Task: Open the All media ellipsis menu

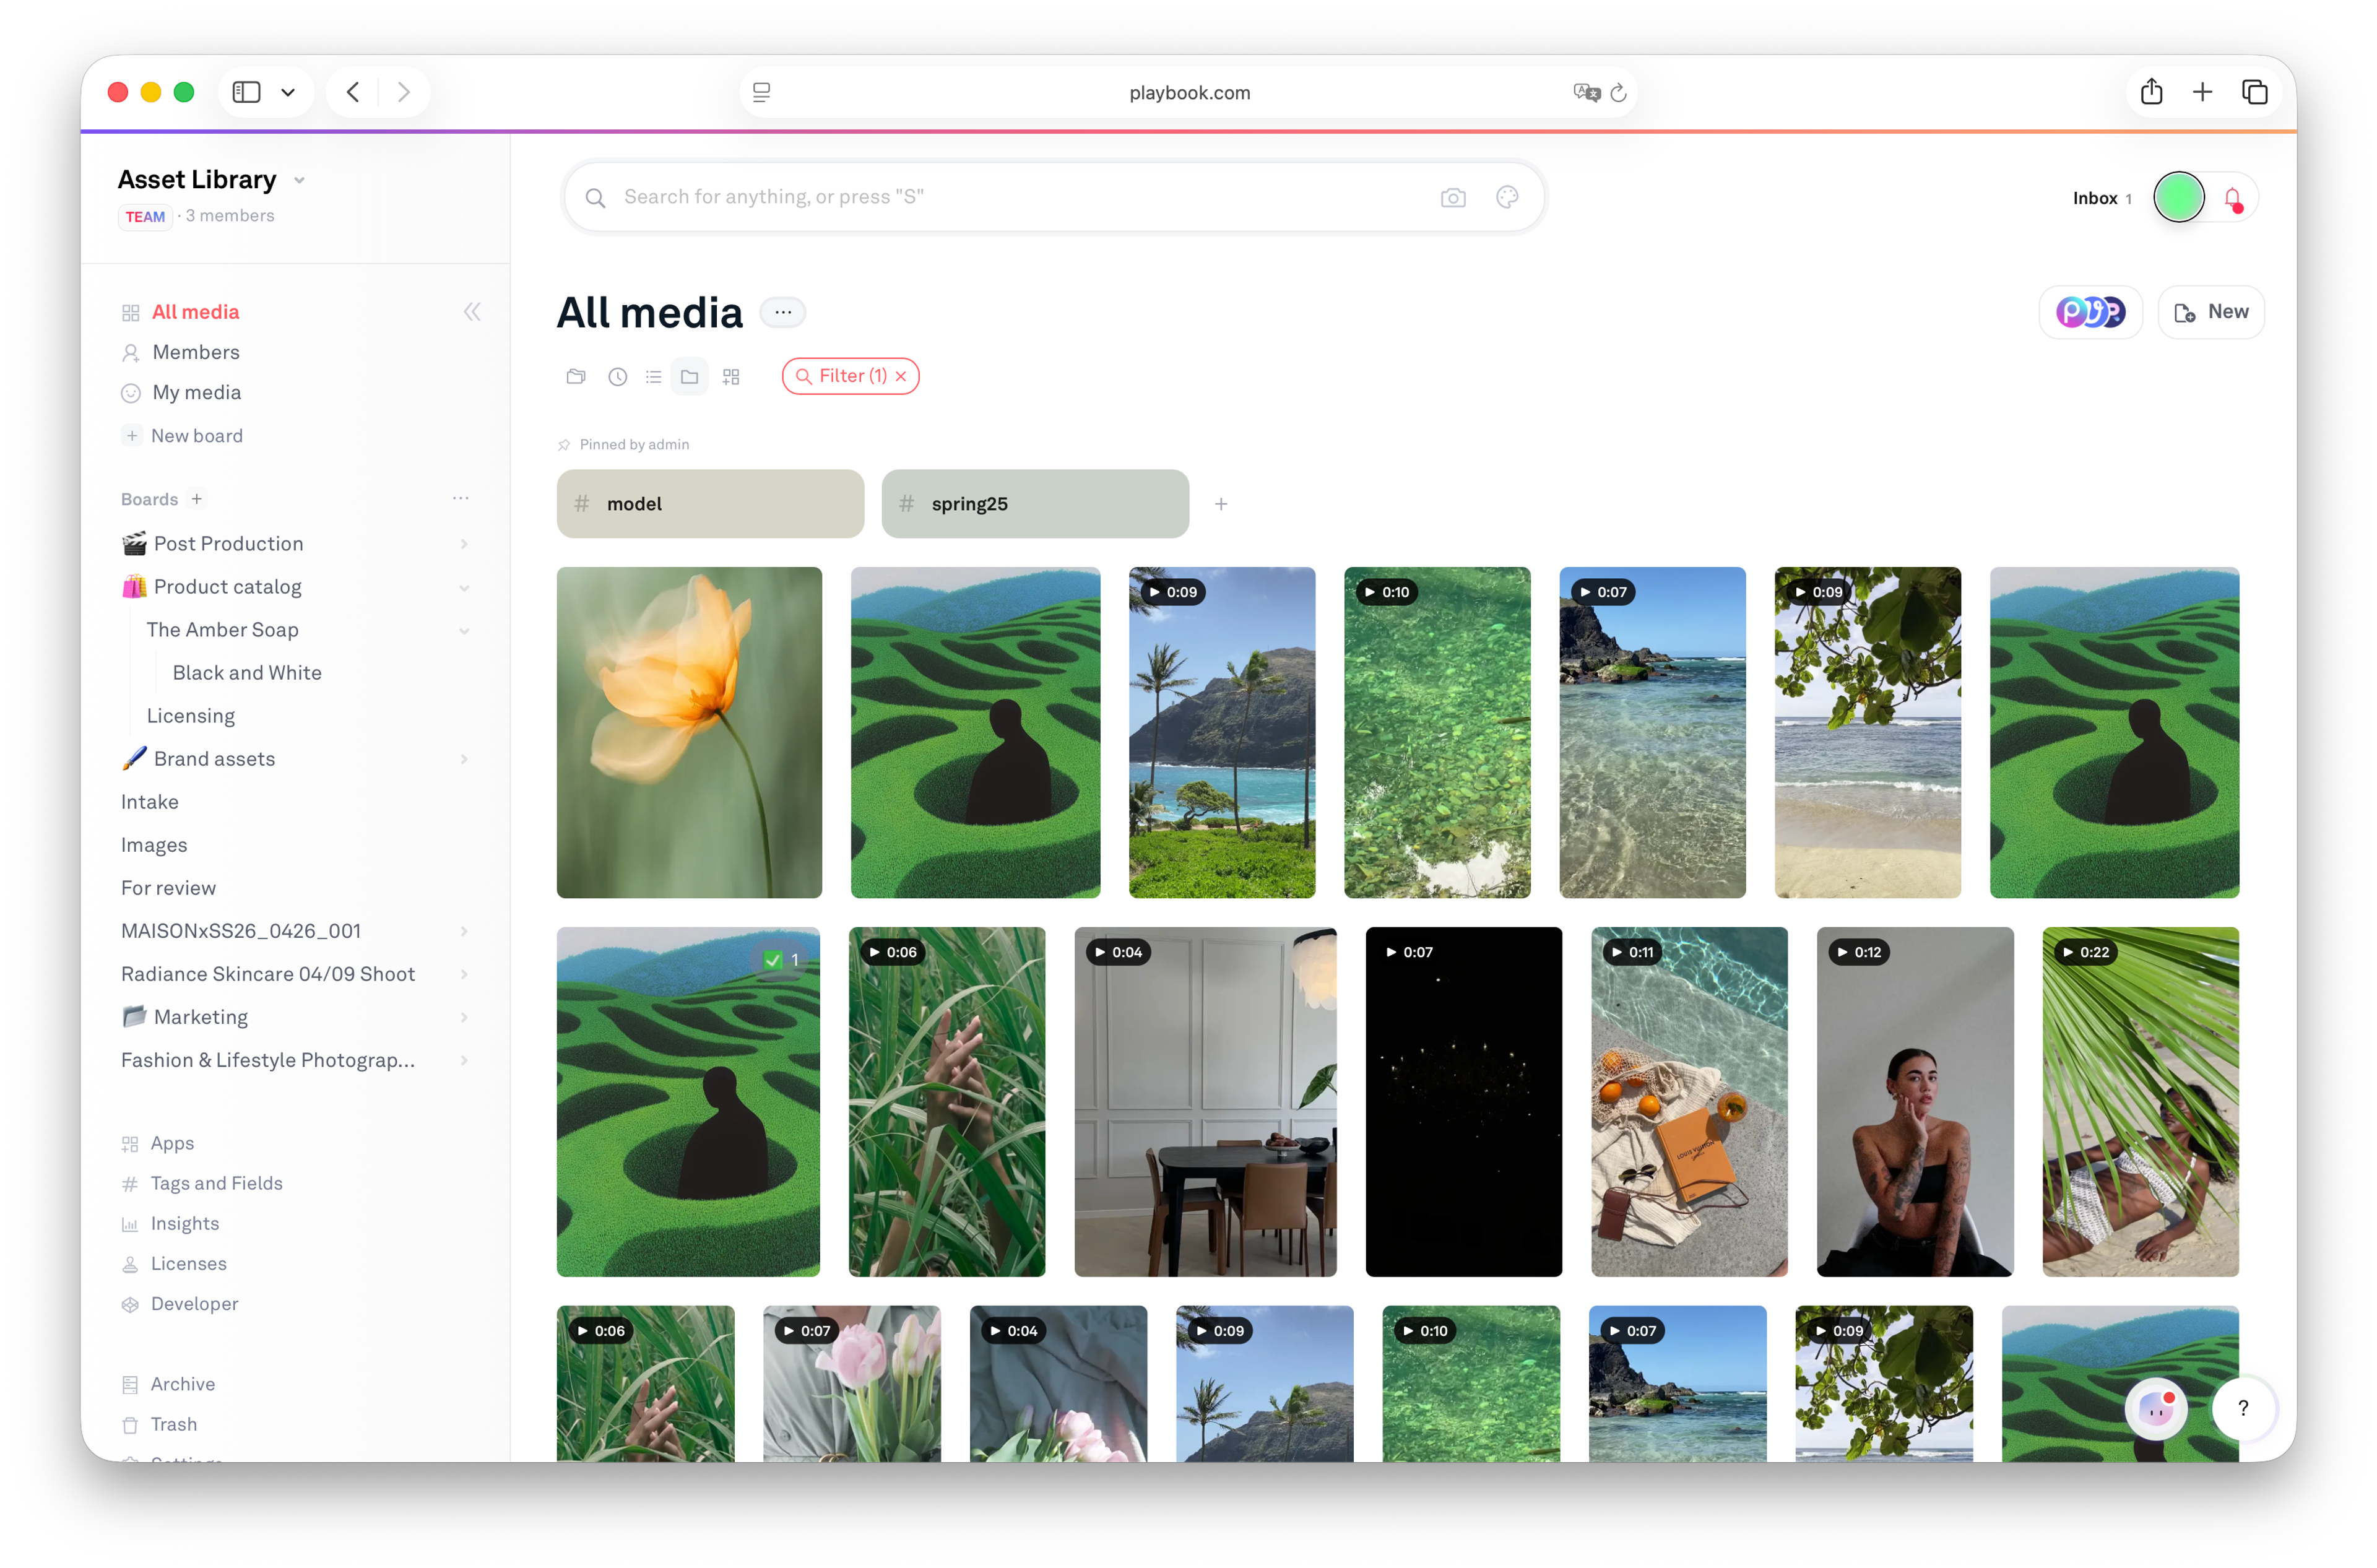Action: click(x=783, y=312)
